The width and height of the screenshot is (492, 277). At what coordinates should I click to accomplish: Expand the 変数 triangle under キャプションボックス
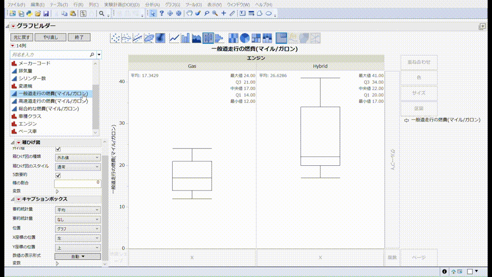tap(57, 264)
